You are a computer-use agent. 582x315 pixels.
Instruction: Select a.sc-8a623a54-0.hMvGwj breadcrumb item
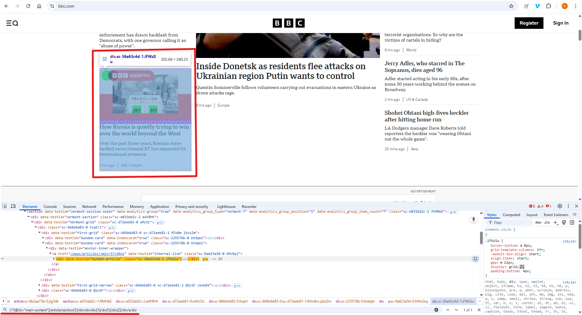coord(408,301)
